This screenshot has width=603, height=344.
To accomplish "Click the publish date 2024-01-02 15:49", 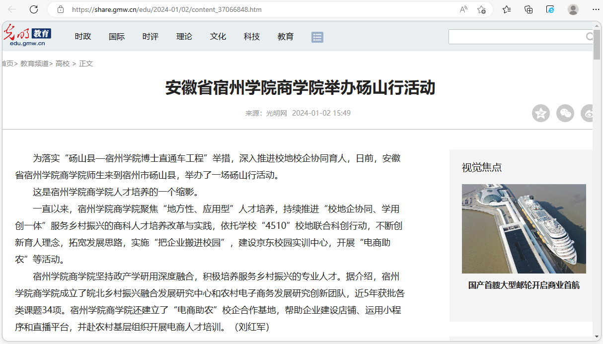I will (x=321, y=113).
